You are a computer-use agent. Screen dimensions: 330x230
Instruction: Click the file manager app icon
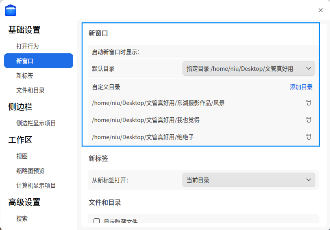pyautogui.click(x=11, y=10)
